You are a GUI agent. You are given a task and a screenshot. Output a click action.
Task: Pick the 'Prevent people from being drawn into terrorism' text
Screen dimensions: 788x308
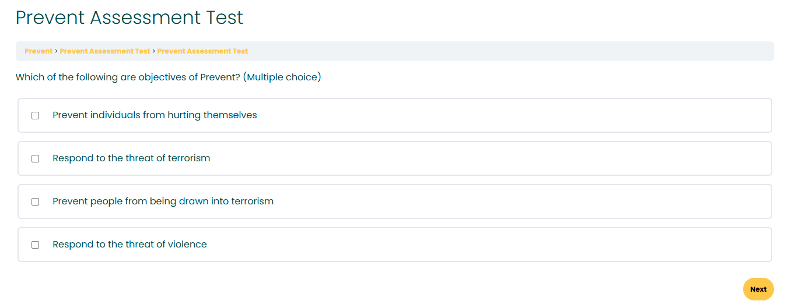pos(163,201)
